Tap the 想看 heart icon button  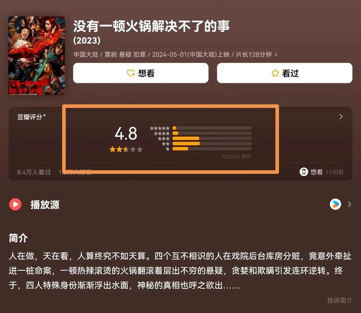point(140,73)
